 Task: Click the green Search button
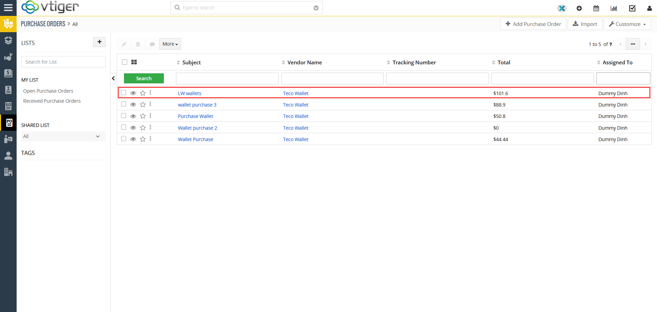[144, 79]
